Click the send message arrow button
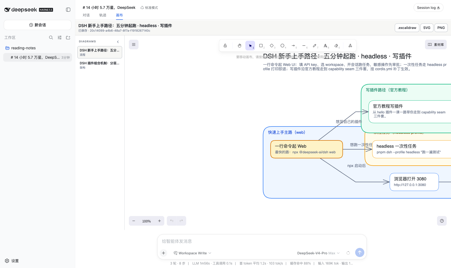Image resolution: width=451 pixels, height=268 pixels. [x=360, y=252]
